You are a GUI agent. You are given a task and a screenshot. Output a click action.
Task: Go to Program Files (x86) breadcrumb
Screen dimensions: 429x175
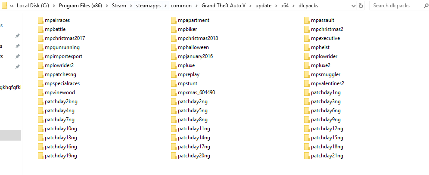pyautogui.click(x=81, y=6)
